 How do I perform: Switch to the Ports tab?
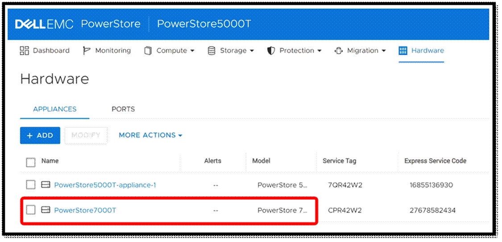click(123, 109)
